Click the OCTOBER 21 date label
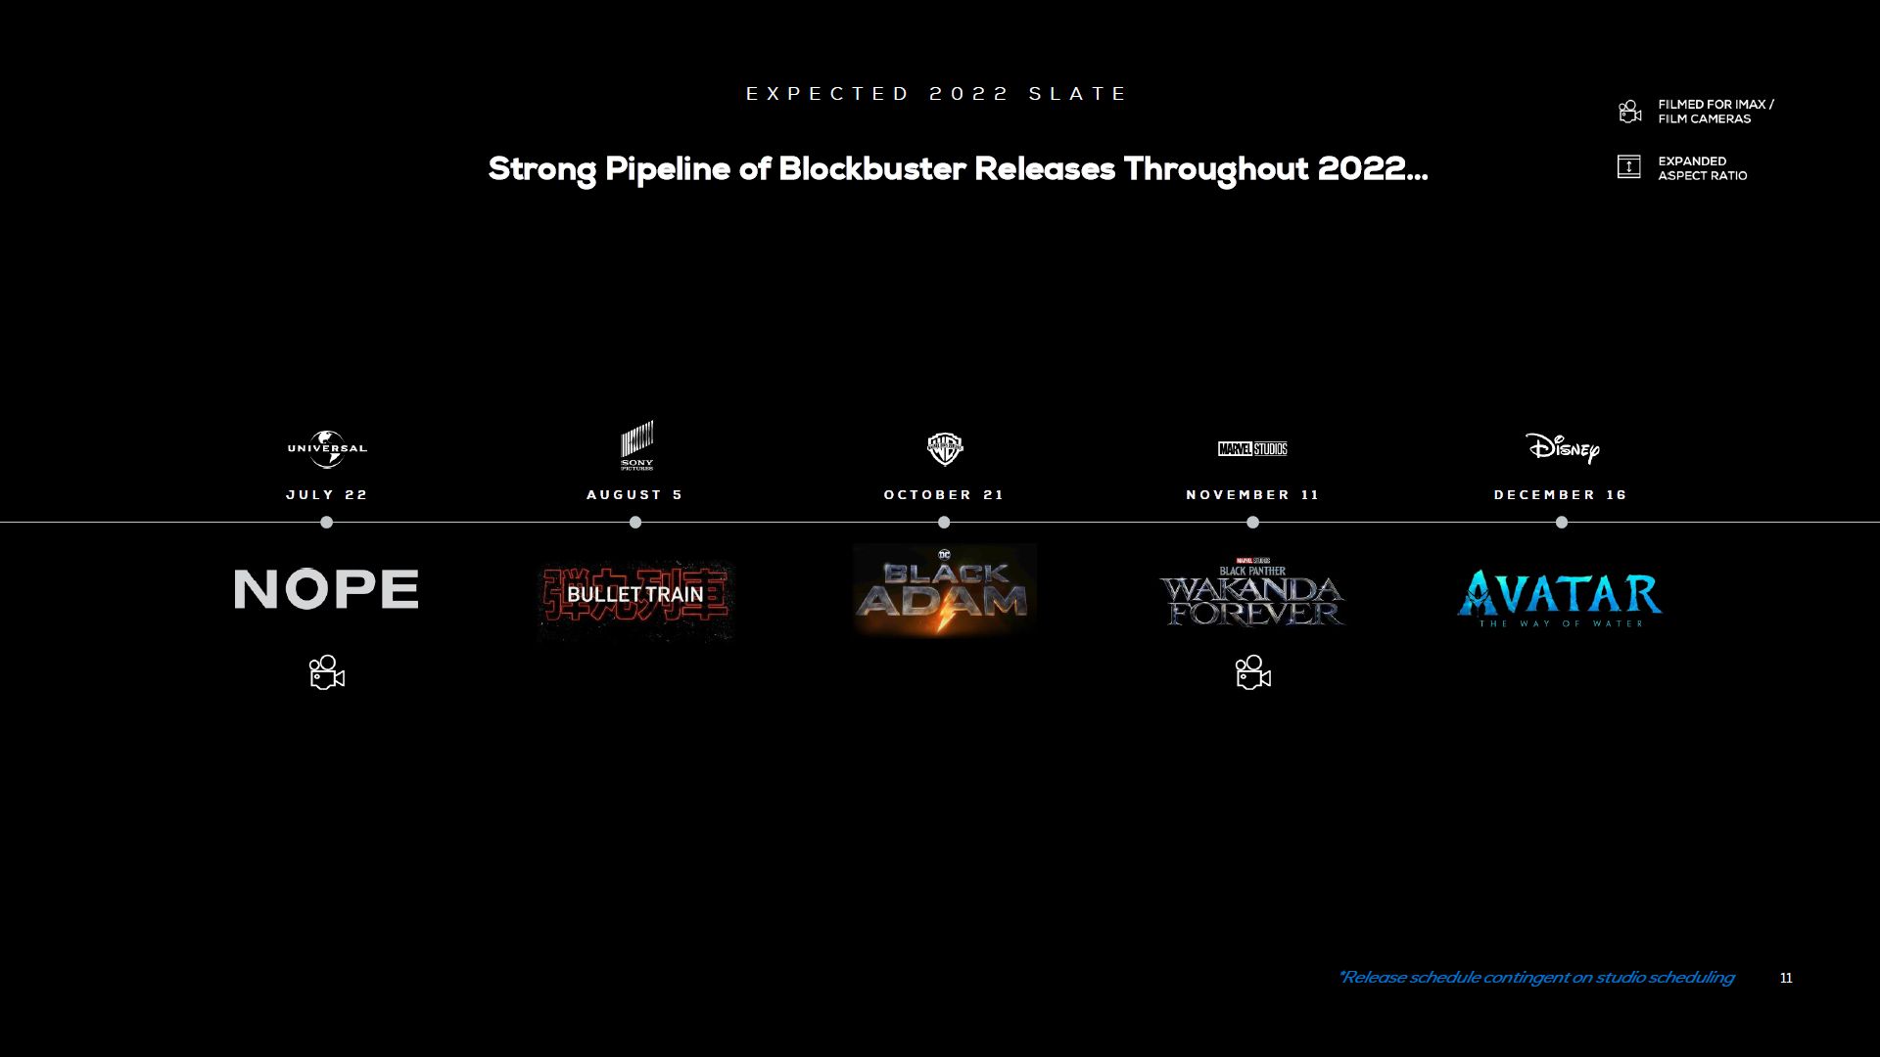Screen dimensions: 1880x1057 pos(944,495)
